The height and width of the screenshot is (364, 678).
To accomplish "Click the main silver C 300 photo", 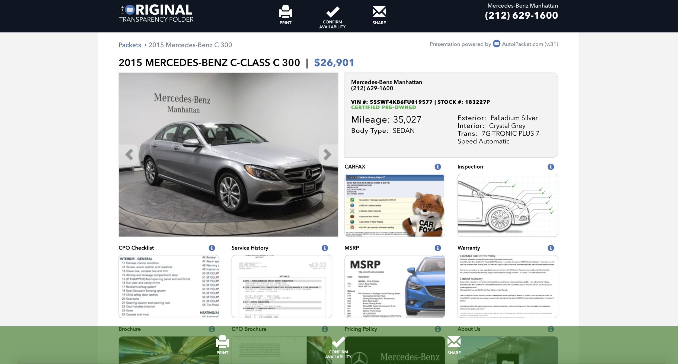I will 228,155.
